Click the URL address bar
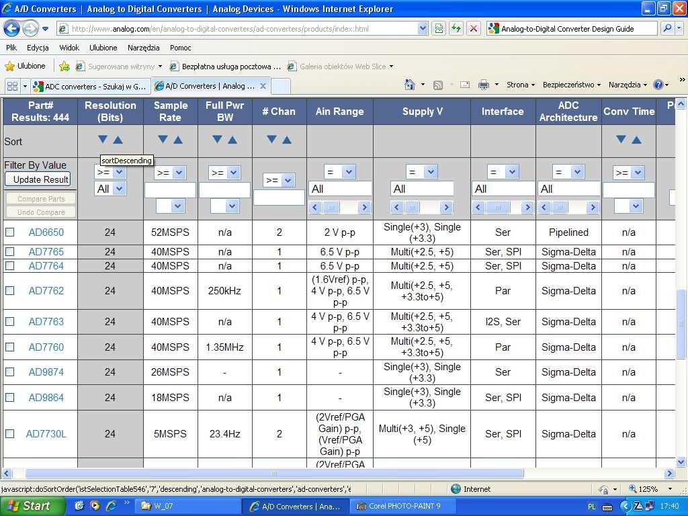Viewport: 688px width, 516px height. tap(243, 29)
